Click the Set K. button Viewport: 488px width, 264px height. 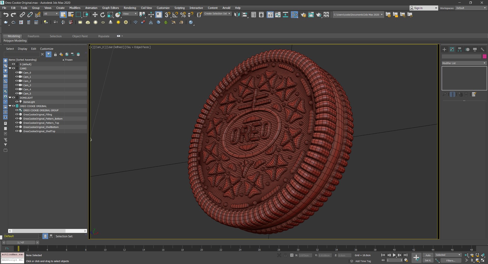[428, 260]
